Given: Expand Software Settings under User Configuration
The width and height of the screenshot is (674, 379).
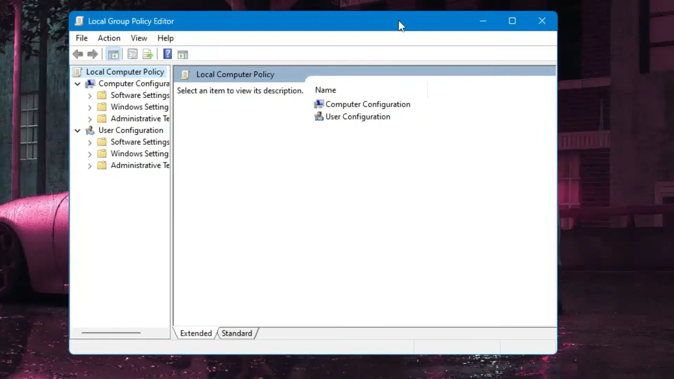Looking at the screenshot, I should tap(90, 142).
